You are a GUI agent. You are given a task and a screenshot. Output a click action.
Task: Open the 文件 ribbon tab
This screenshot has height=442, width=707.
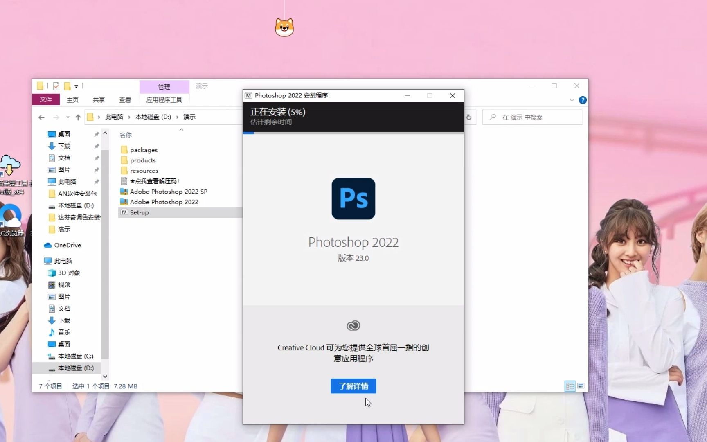[x=46, y=99]
